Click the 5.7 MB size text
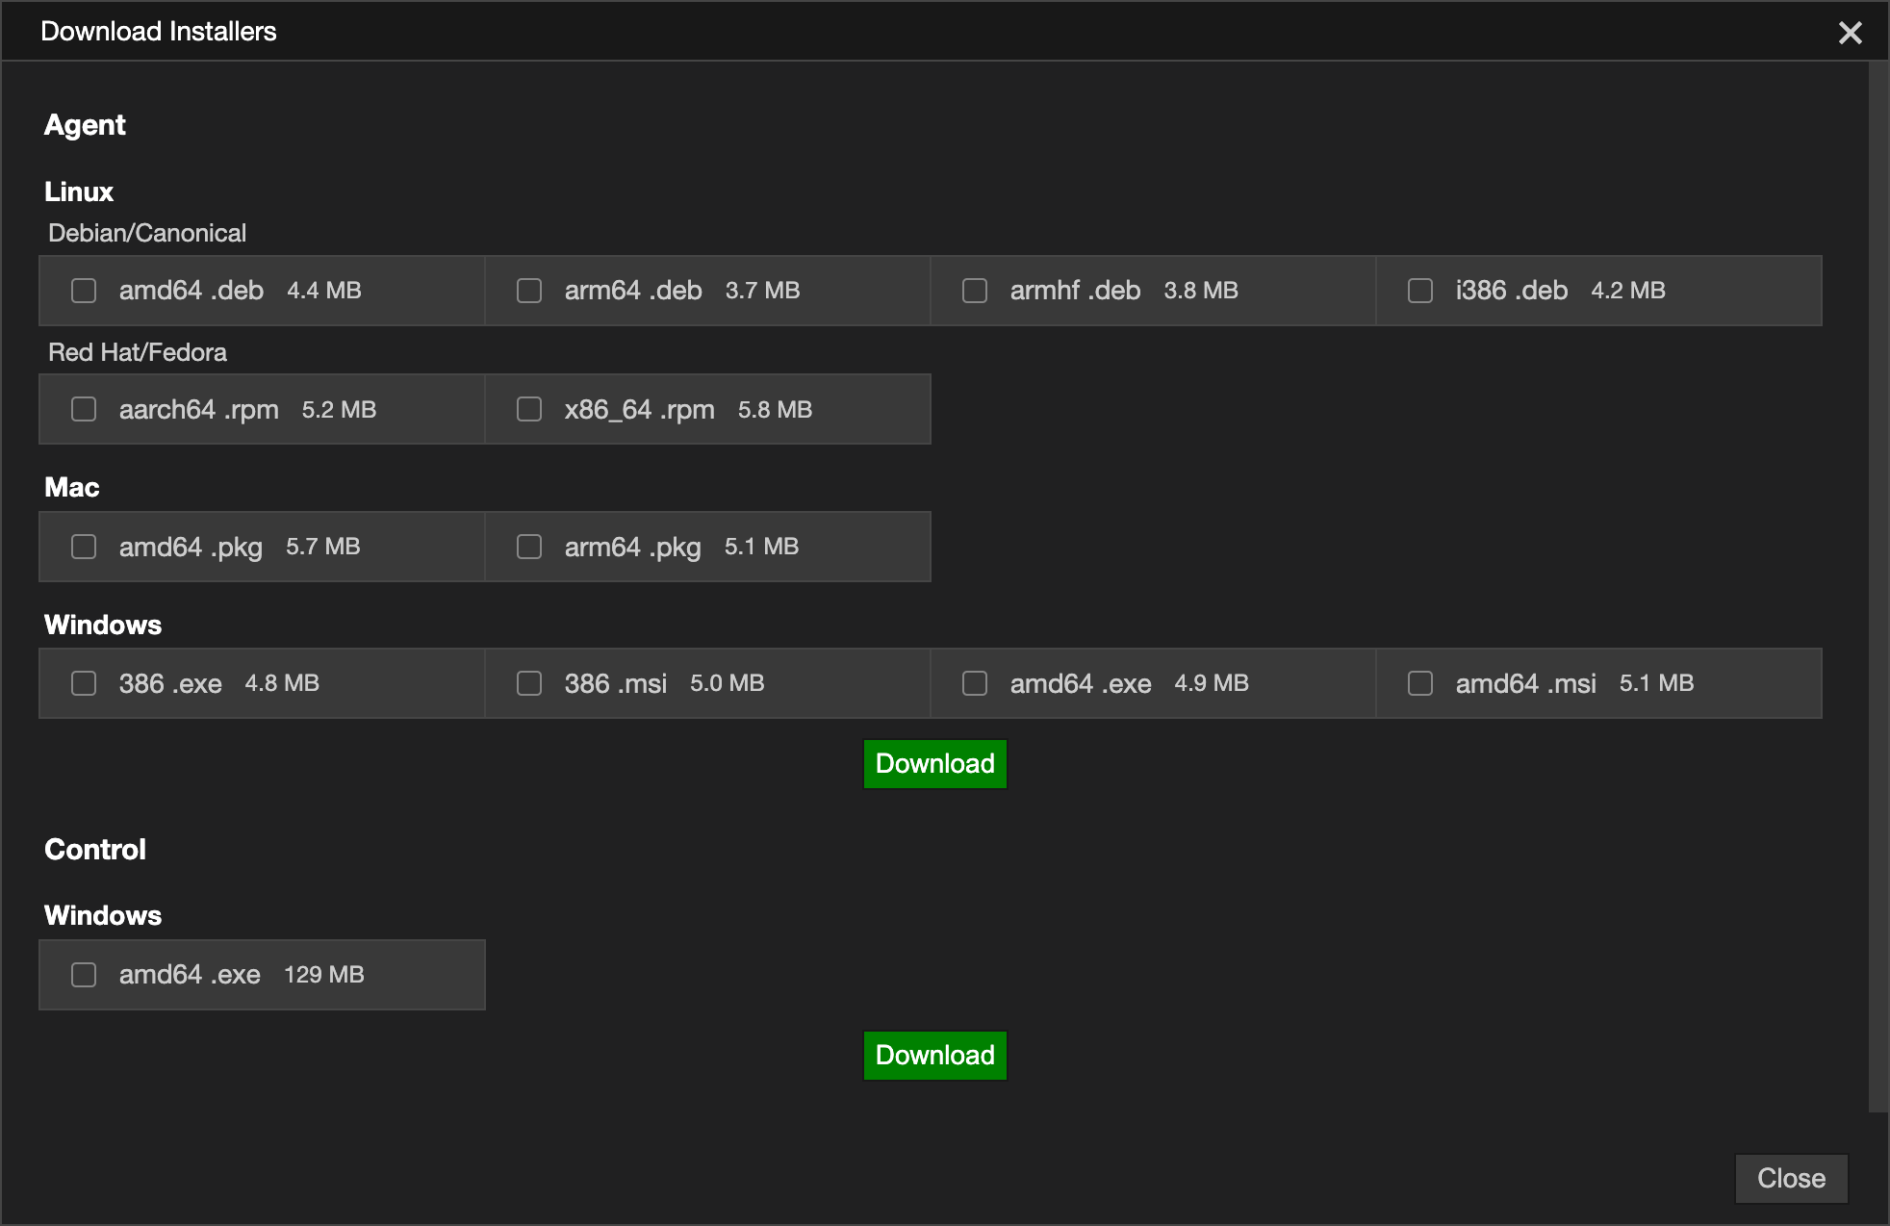This screenshot has width=1890, height=1226. tap(323, 547)
